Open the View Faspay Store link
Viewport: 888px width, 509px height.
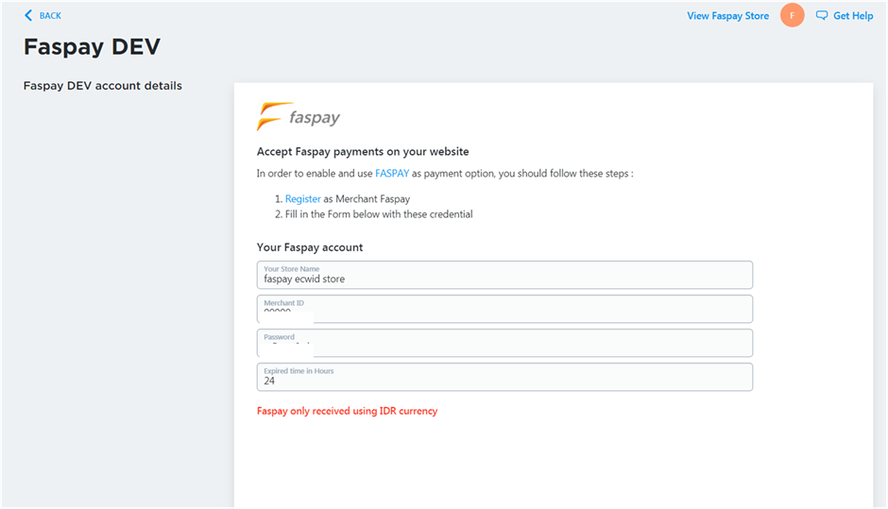point(727,16)
